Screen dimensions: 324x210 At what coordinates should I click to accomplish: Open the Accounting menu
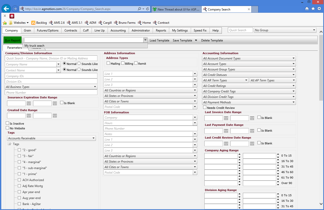coord(118,30)
